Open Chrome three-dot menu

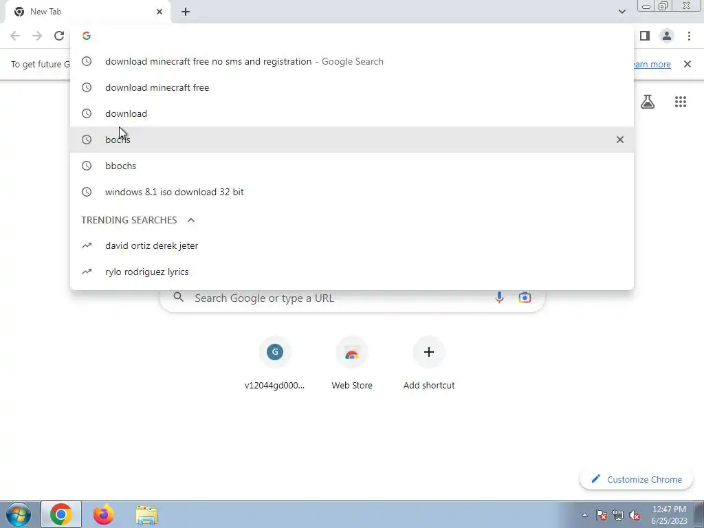(689, 36)
